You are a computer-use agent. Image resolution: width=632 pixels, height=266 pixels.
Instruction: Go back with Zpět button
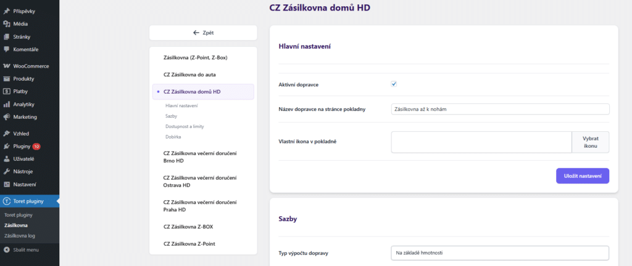203,33
